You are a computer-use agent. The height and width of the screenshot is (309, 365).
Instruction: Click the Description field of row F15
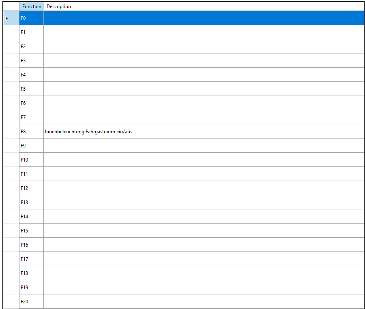coord(203,231)
